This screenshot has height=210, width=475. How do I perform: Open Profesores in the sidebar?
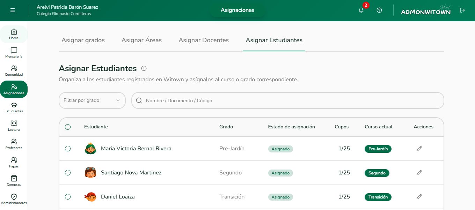14,144
